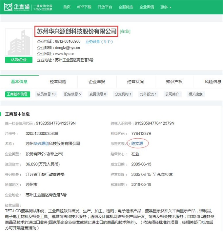Viewport: 223px width, 232px height.
Task: Click the phone number 0512-88168960
Action: (68, 41)
